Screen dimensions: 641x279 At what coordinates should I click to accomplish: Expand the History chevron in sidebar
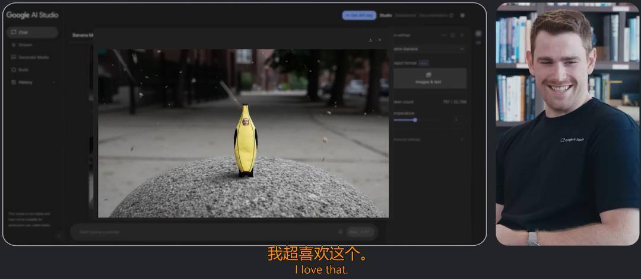pyautogui.click(x=54, y=82)
